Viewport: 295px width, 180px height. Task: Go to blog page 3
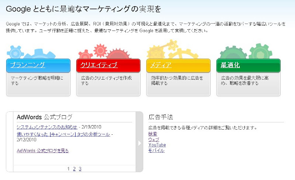pos(80,169)
